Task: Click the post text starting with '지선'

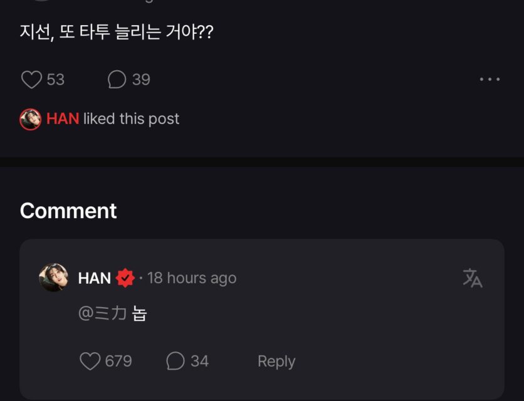Action: click(117, 32)
